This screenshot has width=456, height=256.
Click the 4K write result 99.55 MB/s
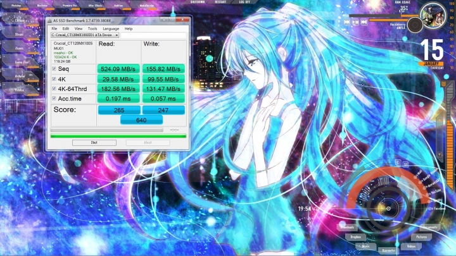163,79
